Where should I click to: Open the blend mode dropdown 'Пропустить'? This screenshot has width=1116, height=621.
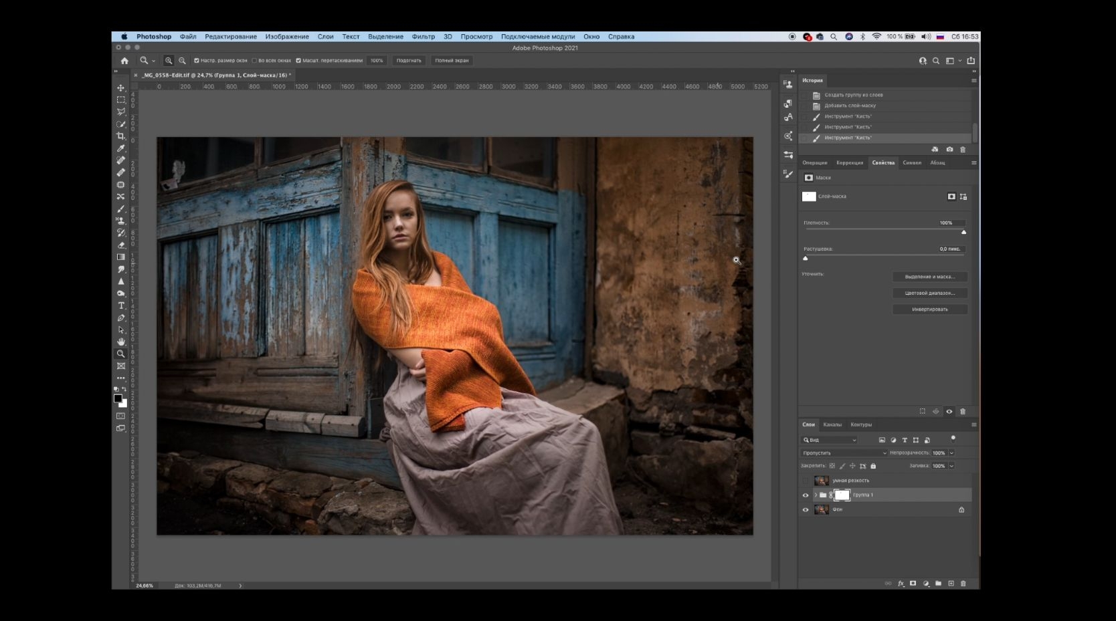pyautogui.click(x=844, y=453)
